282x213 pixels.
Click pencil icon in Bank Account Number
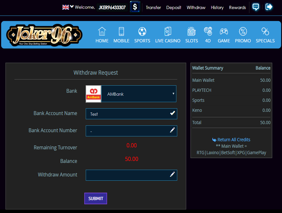172,130
